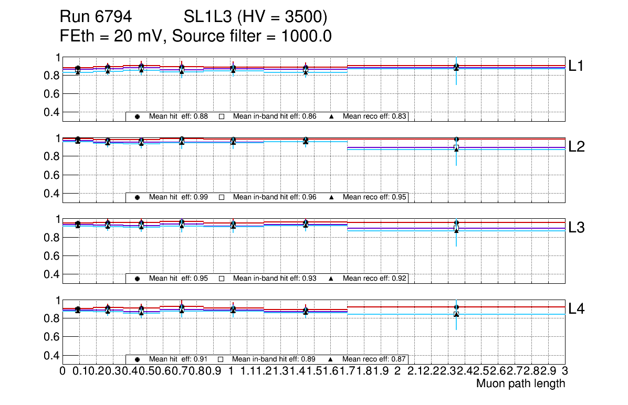Screen dimensions: 628x405
Task: Click the 'Mean reco eff: 0.87' legend text
Action: pos(375,359)
